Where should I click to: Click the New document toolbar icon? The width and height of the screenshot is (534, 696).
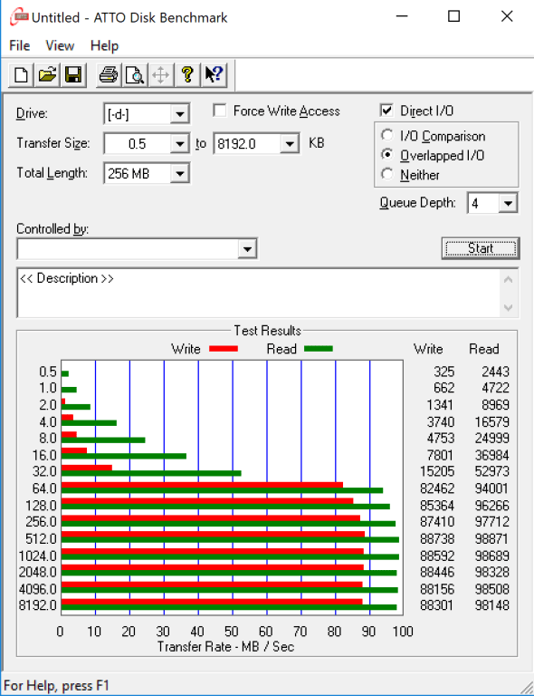pyautogui.click(x=21, y=74)
